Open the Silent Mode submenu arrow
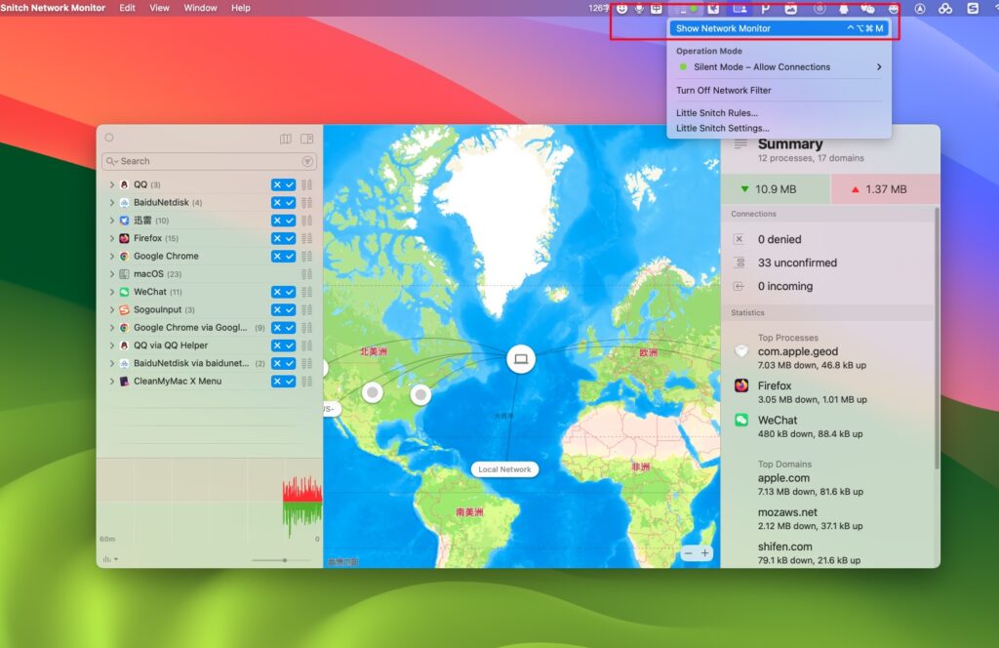This screenshot has height=648, width=999. 879,66
